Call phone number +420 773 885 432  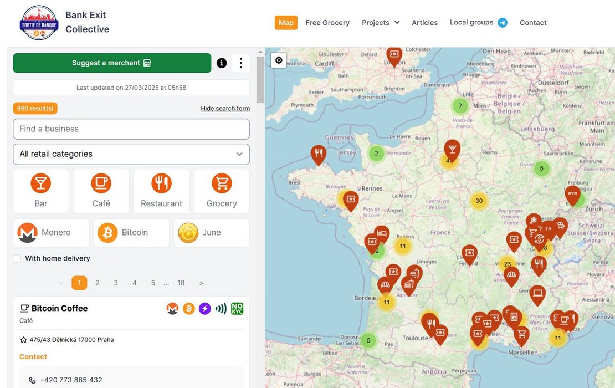click(70, 380)
